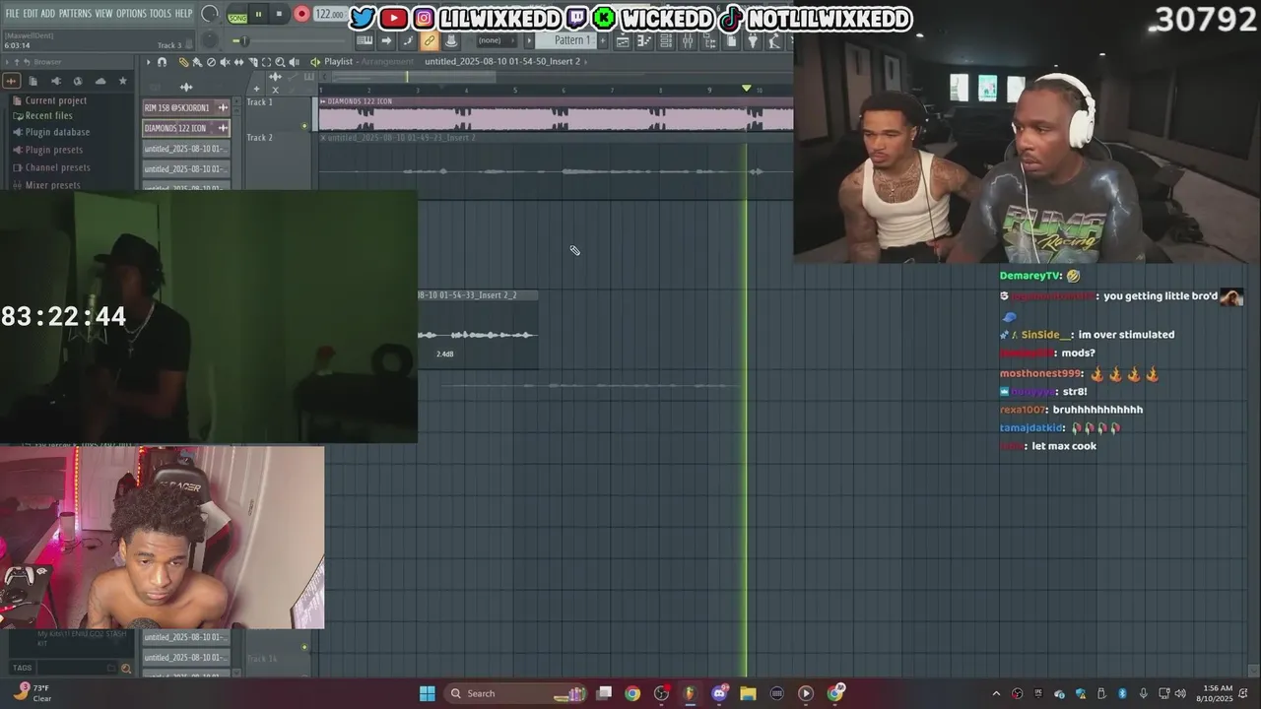Open the OPTIONS menu
The width and height of the screenshot is (1261, 709).
(x=131, y=13)
